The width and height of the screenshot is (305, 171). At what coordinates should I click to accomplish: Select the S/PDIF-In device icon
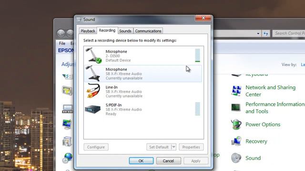[93, 109]
